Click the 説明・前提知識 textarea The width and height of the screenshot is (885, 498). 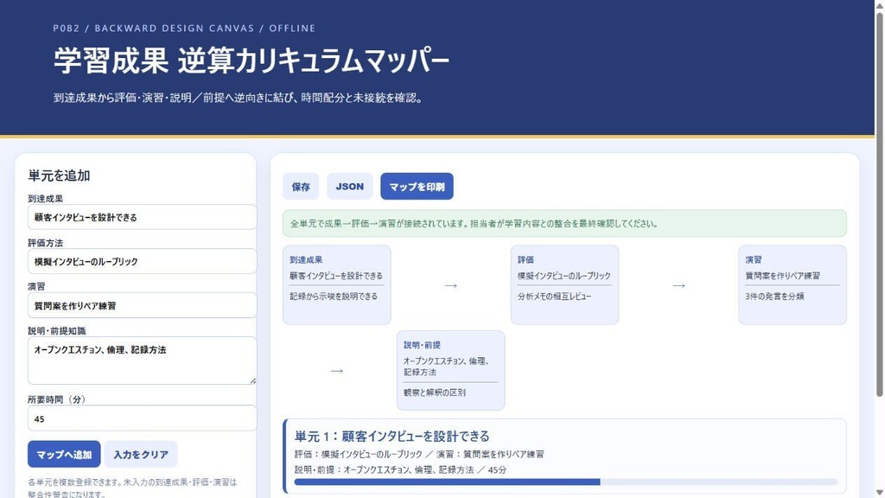tap(143, 361)
